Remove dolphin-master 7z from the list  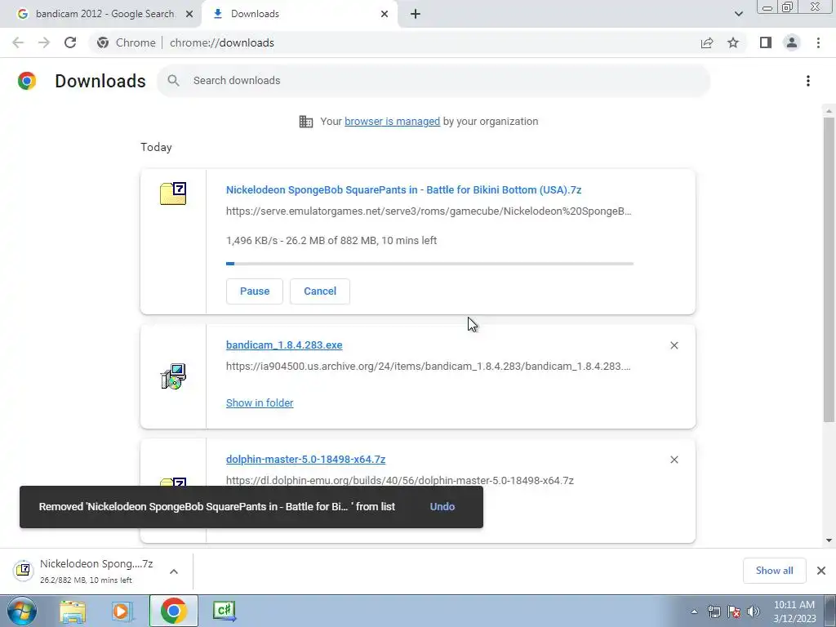tap(674, 460)
